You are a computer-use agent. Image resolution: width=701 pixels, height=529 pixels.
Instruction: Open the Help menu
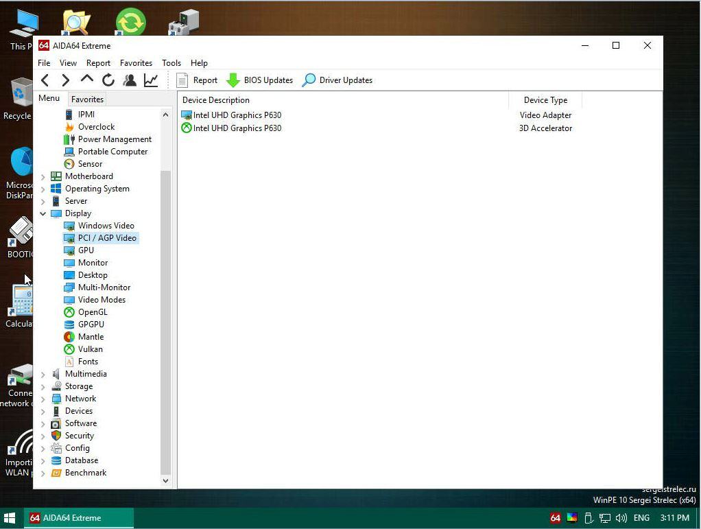coord(199,63)
